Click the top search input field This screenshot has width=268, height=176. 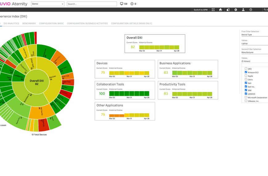[92, 4]
